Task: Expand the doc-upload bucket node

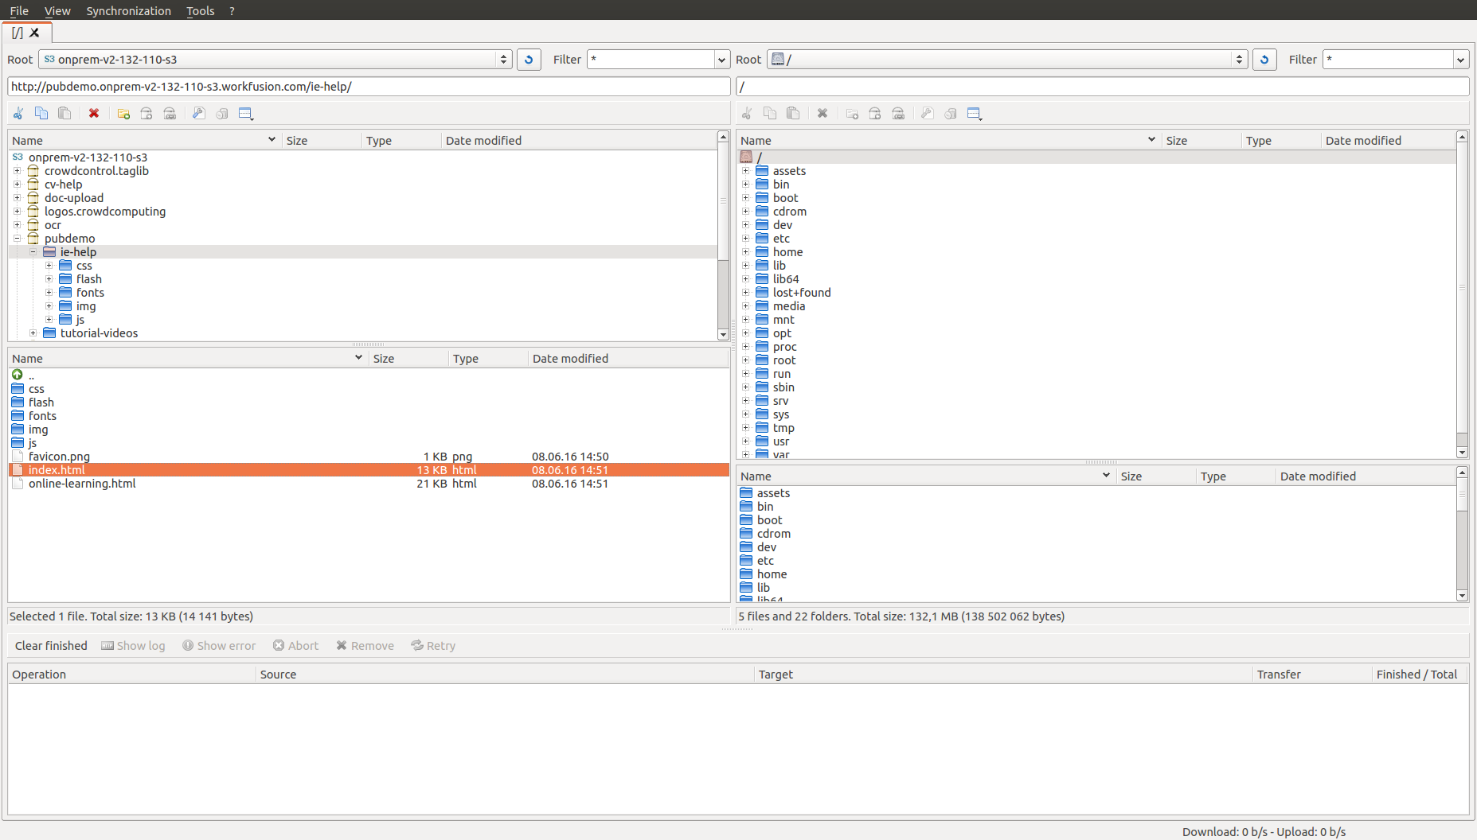Action: coord(17,198)
